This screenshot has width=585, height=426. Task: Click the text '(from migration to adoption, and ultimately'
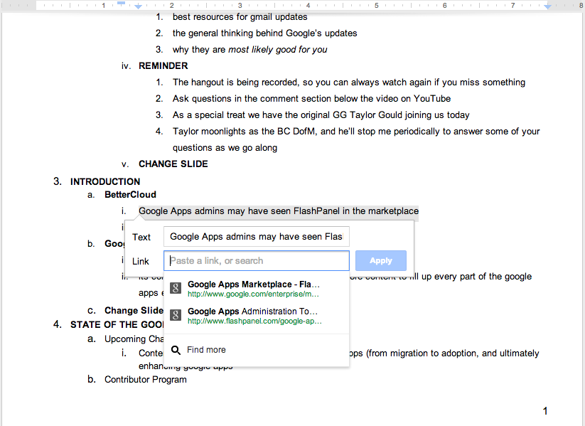pyautogui.click(x=453, y=353)
